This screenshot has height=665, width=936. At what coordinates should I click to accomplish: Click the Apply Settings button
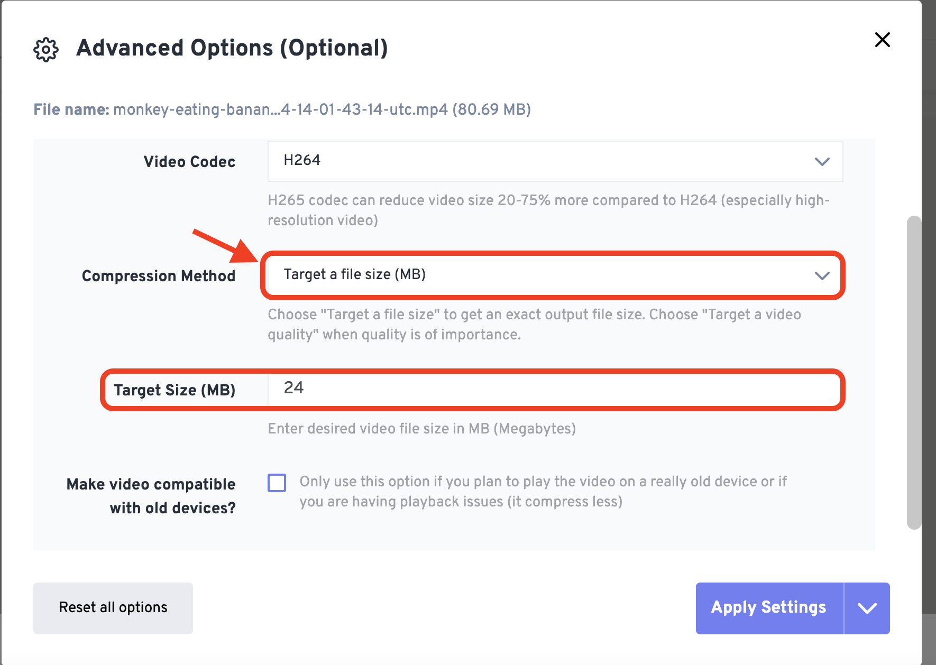[768, 608]
